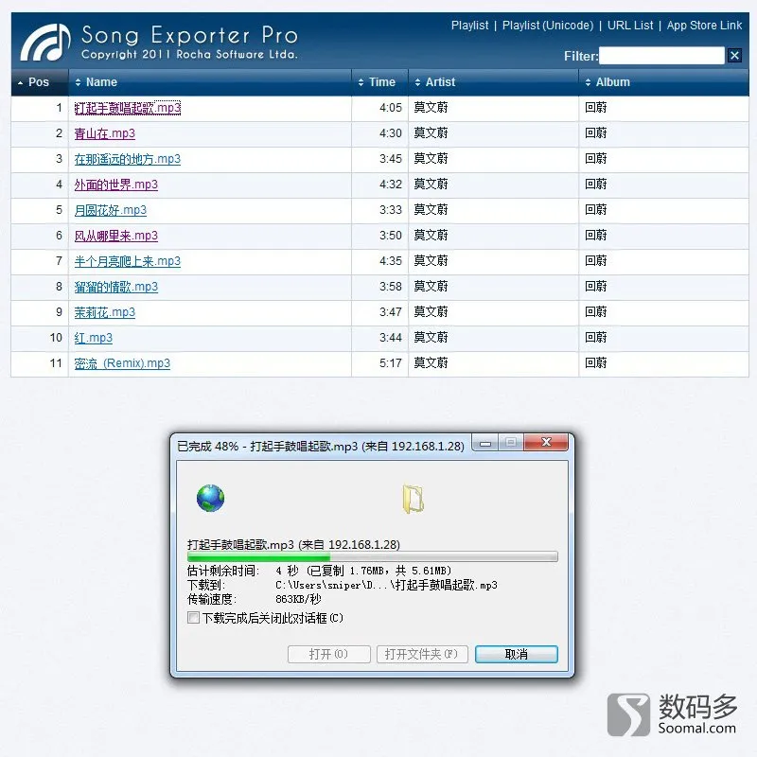Select time cell 3:33
Image resolution: width=757 pixels, height=757 pixels.
391,210
